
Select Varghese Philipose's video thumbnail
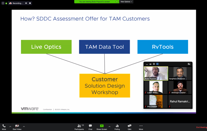coord(180,73)
